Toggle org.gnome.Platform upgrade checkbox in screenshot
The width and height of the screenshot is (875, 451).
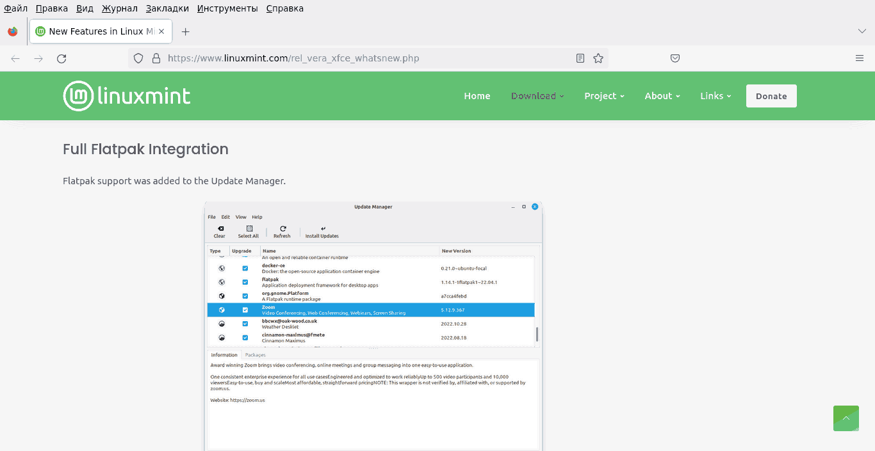245,296
